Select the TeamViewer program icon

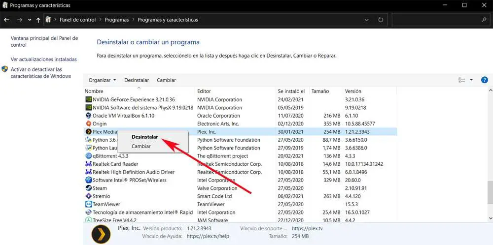(x=88, y=204)
